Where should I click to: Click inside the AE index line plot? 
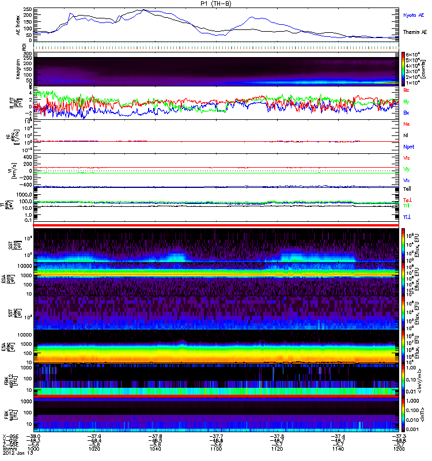(216, 25)
